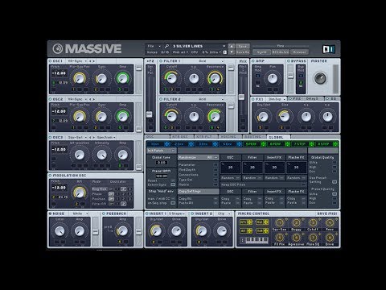The image size is (386, 290).
Task: Switch to the Voicing tab
Action: (230, 137)
